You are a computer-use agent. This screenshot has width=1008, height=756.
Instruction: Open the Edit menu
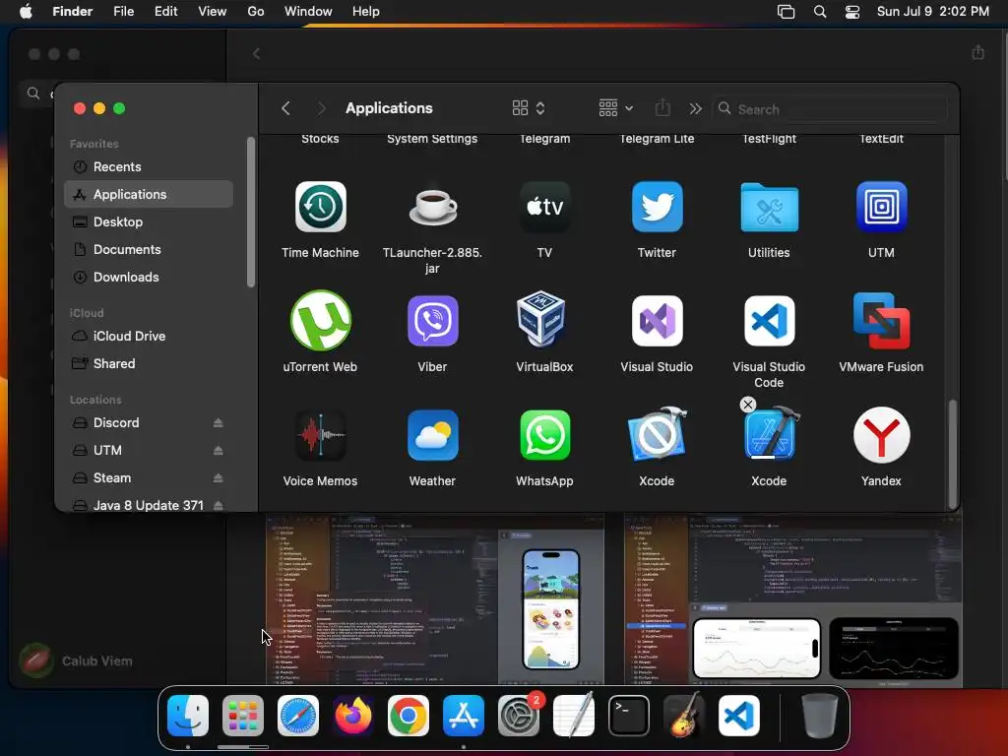coord(165,12)
